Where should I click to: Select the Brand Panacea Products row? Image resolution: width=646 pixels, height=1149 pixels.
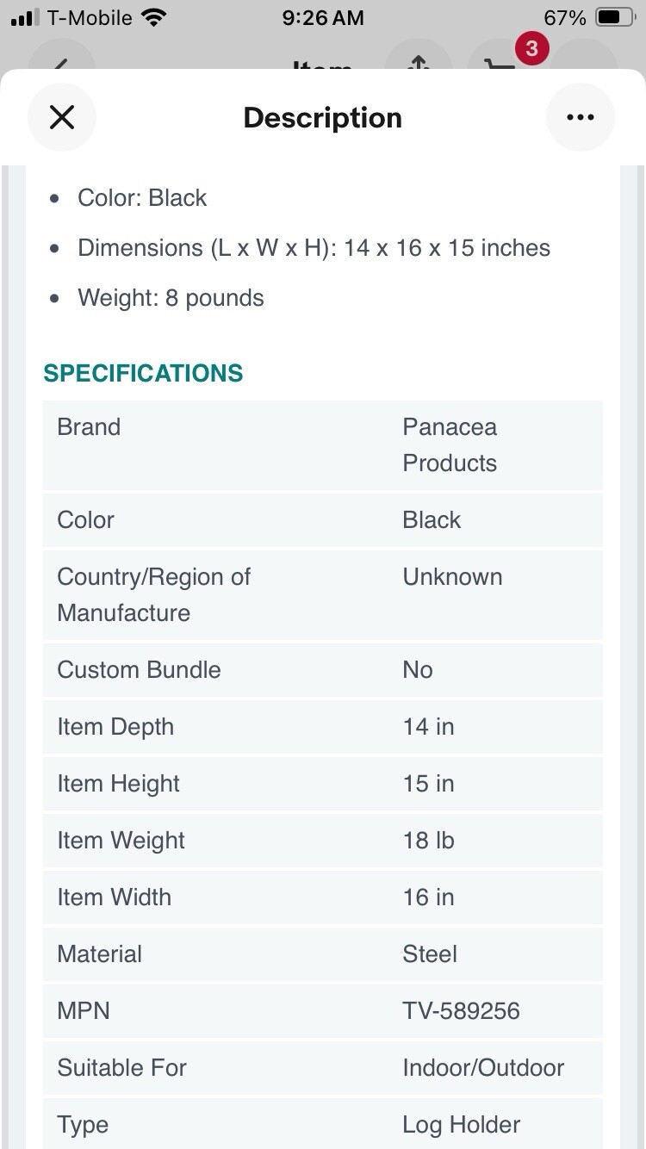(323, 445)
